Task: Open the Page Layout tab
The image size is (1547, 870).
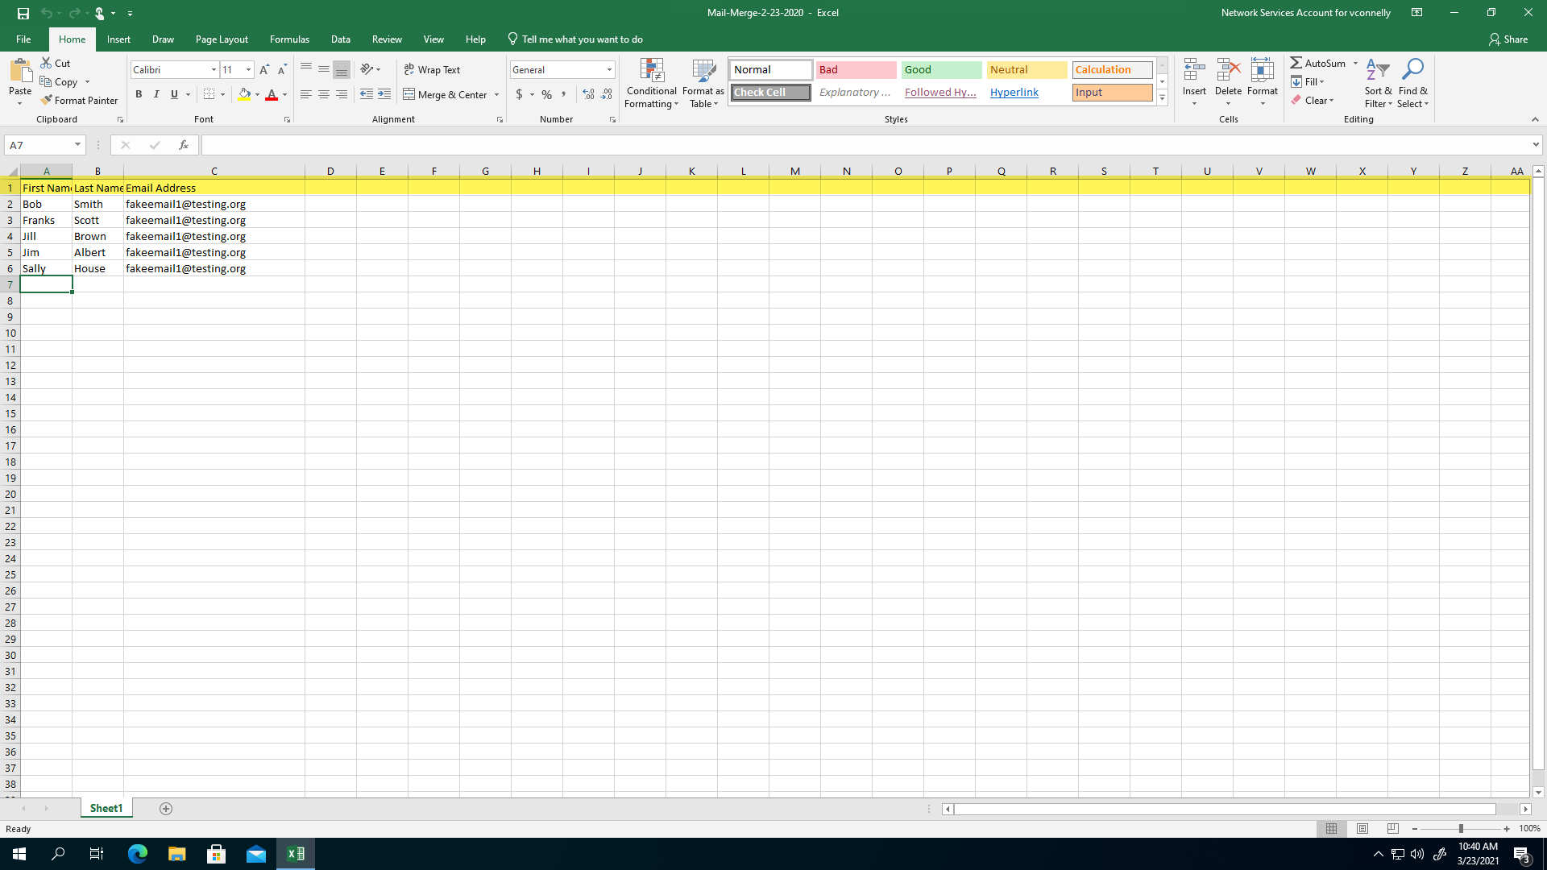Action: pyautogui.click(x=222, y=39)
